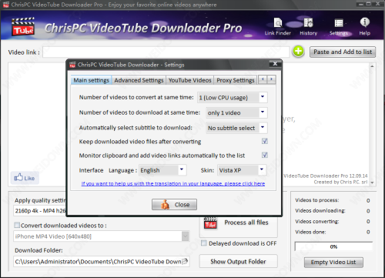Switch to the YouTube Videos tab
Image resolution: width=385 pixels, height=278 pixels.
190,80
